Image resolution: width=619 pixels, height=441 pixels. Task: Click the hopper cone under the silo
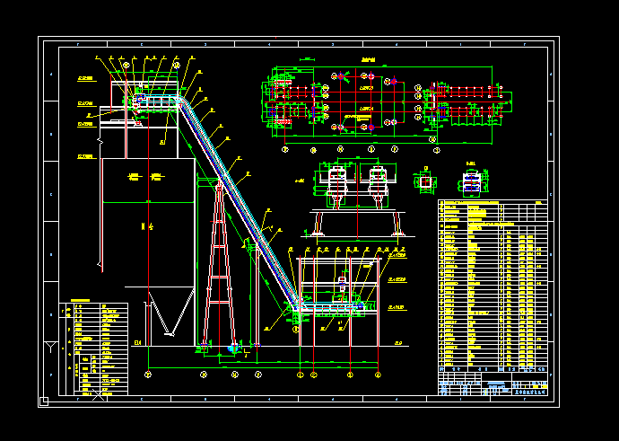tap(170, 313)
